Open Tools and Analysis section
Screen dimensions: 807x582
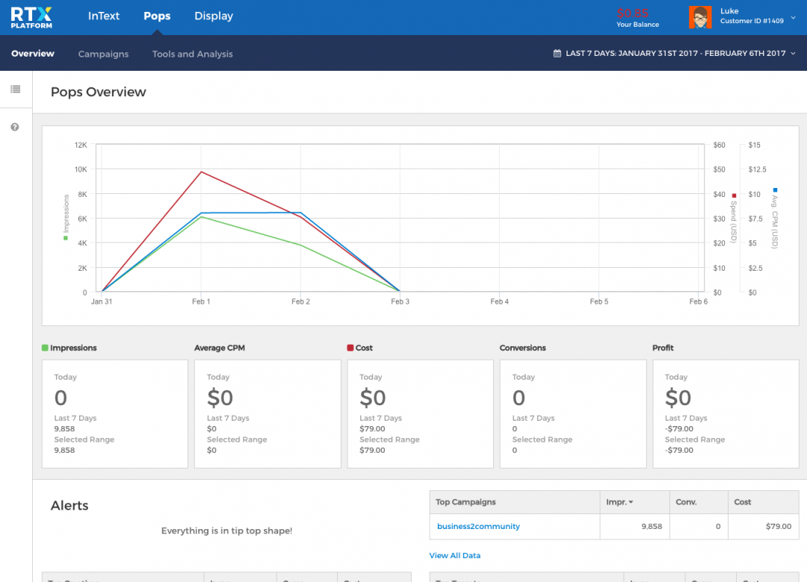click(x=192, y=54)
